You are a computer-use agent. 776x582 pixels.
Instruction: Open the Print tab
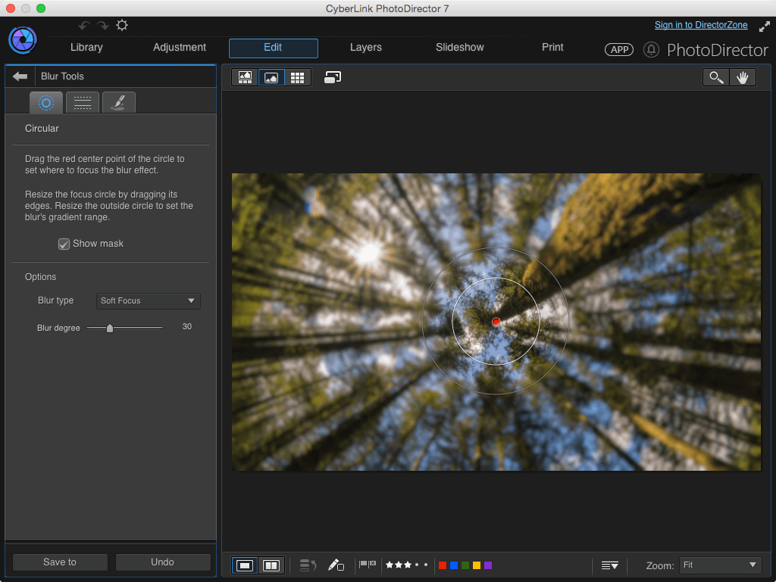pos(552,48)
